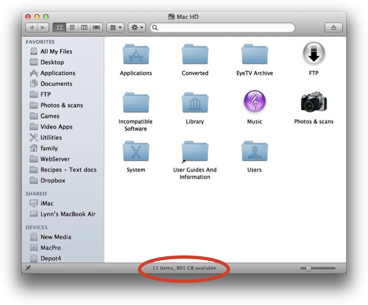368x305 pixels.
Task: Open the Applications folder icon
Action: click(136, 54)
